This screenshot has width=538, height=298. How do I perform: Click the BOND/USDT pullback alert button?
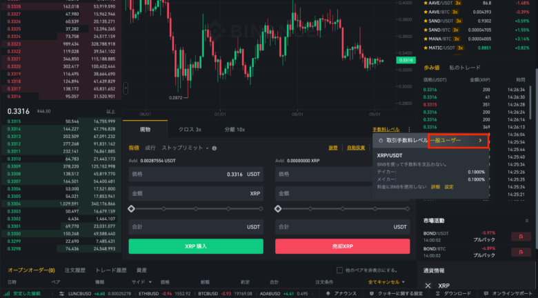click(521, 237)
